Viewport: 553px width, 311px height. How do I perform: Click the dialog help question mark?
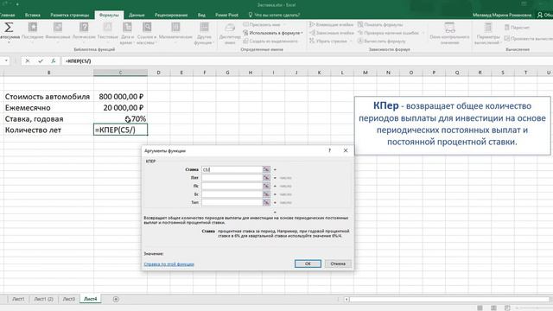[x=330, y=150]
